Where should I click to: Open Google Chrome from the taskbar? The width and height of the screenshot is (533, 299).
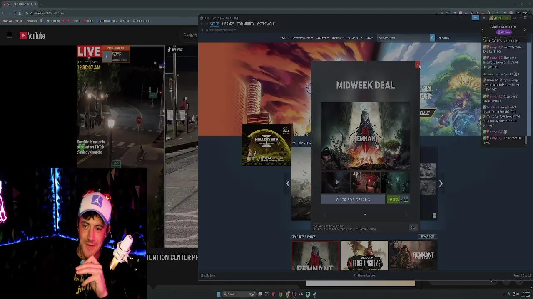click(280, 294)
